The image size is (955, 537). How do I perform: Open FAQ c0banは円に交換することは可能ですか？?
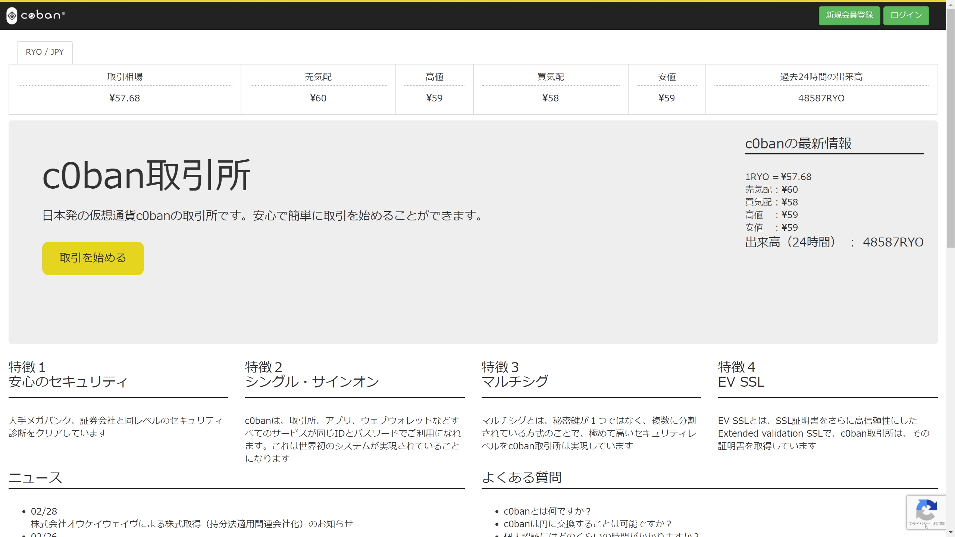coord(588,524)
